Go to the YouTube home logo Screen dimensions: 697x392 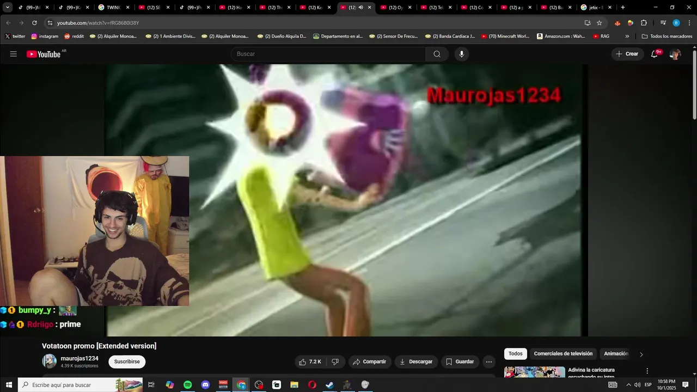44,54
